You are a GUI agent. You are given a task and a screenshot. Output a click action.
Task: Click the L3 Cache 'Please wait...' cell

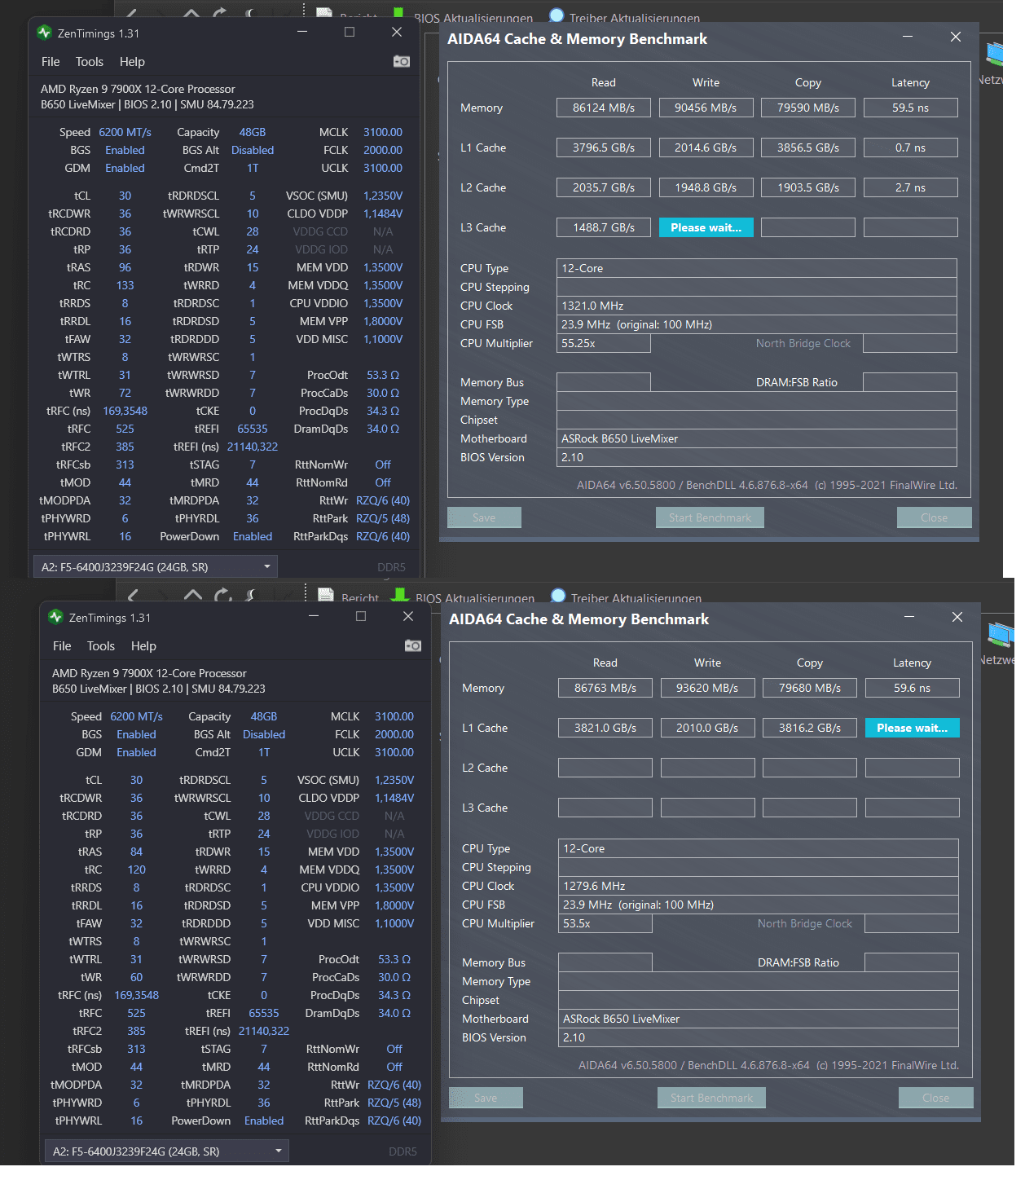point(706,227)
